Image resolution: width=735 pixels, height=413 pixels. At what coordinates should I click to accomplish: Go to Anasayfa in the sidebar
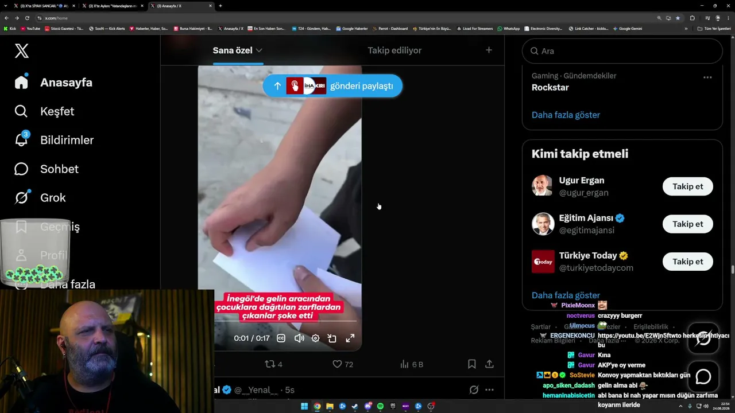click(x=54, y=82)
